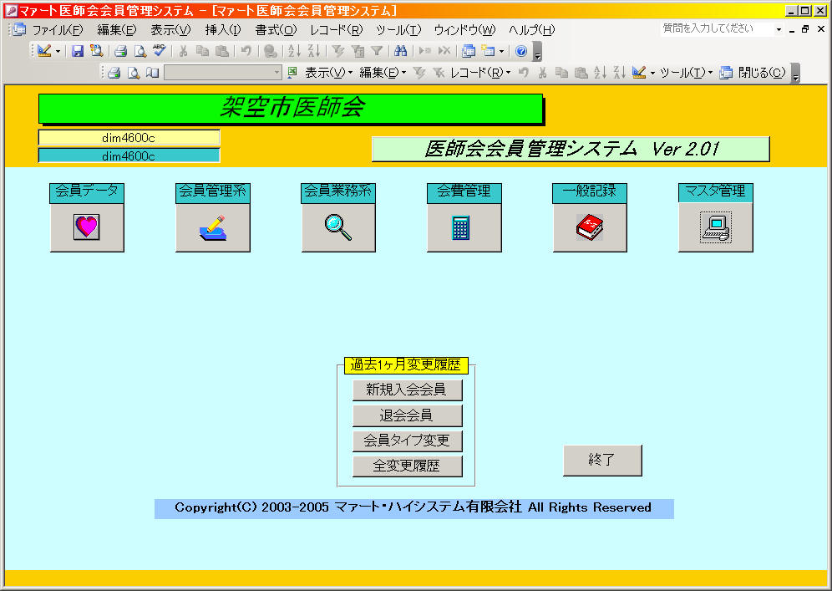
Task: Open 会費管理 with the calculator icon button
Action: point(464,227)
